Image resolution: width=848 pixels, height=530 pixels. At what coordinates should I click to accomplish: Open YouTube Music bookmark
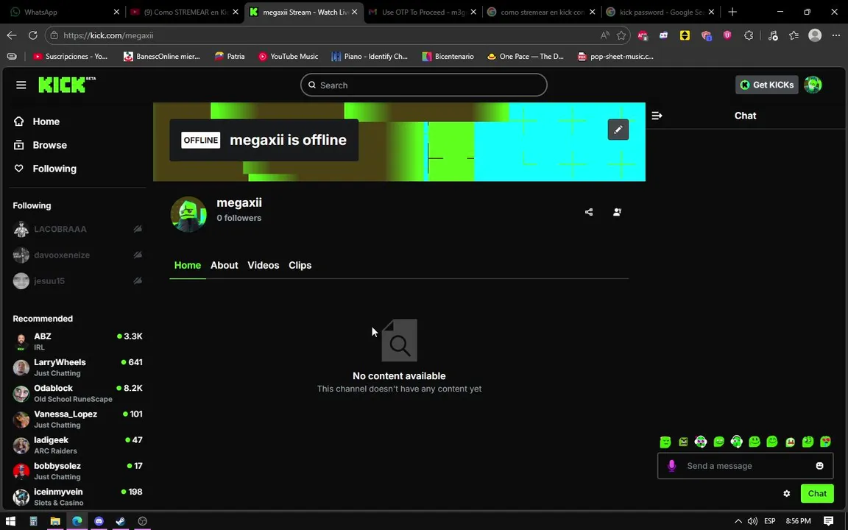point(289,56)
